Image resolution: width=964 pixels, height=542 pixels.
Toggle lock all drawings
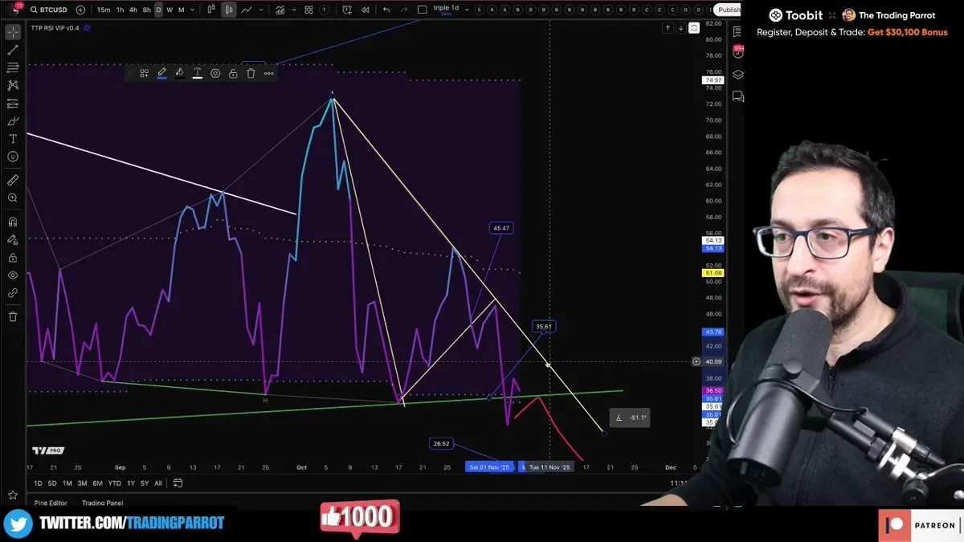tap(13, 258)
